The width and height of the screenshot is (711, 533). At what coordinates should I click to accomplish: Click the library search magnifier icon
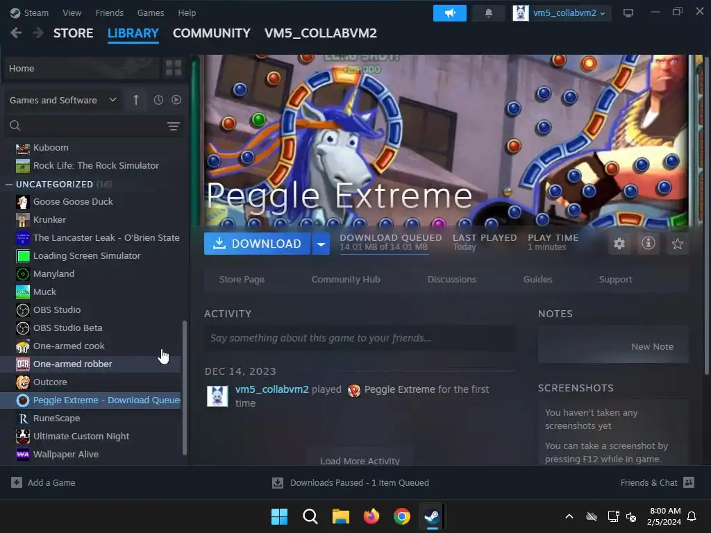coord(15,126)
